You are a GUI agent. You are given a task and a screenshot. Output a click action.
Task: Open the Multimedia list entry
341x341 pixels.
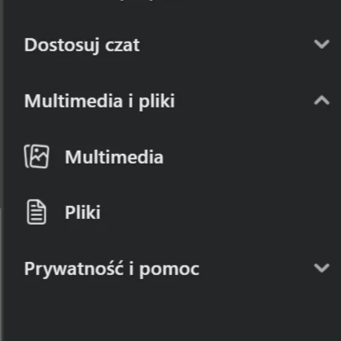(177, 157)
